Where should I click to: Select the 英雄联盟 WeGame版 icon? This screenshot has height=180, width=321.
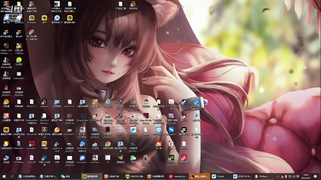coord(6,63)
